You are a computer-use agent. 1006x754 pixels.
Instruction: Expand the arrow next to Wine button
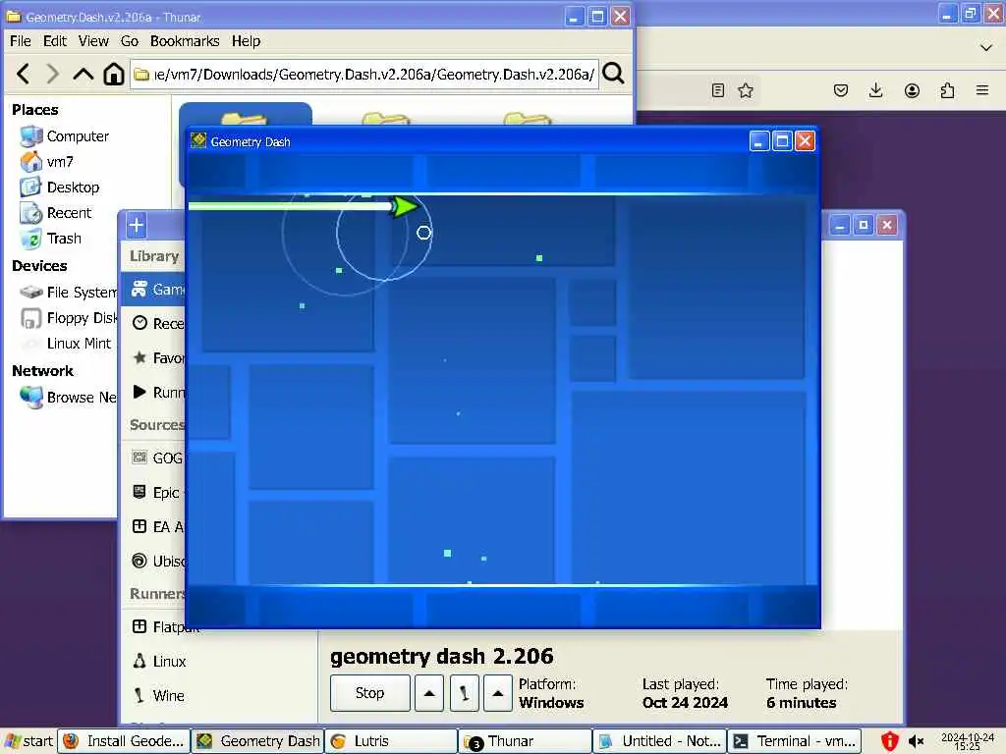pyautogui.click(x=498, y=693)
